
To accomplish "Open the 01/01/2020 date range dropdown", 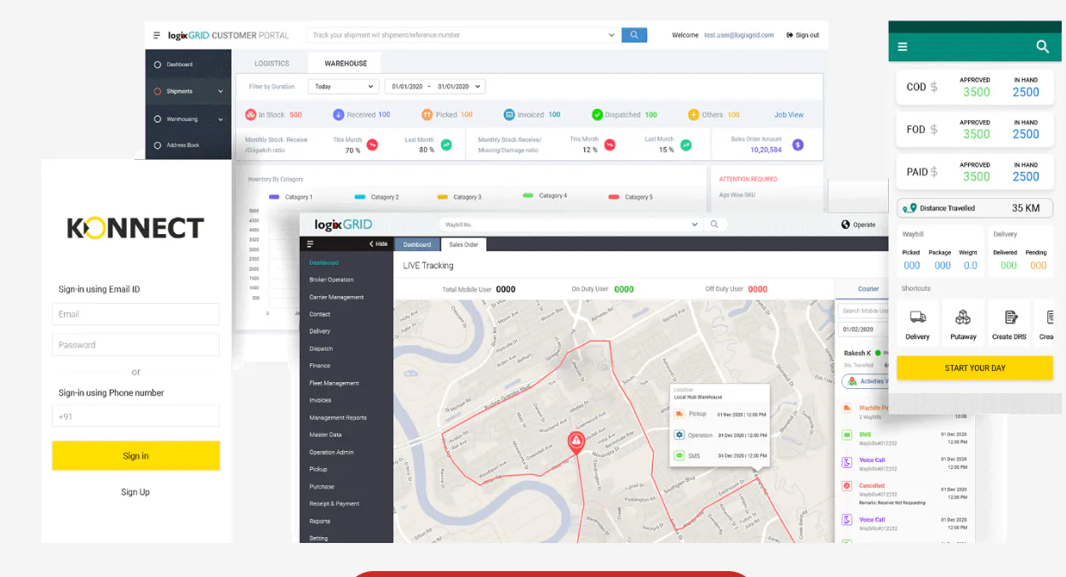I will click(x=435, y=86).
